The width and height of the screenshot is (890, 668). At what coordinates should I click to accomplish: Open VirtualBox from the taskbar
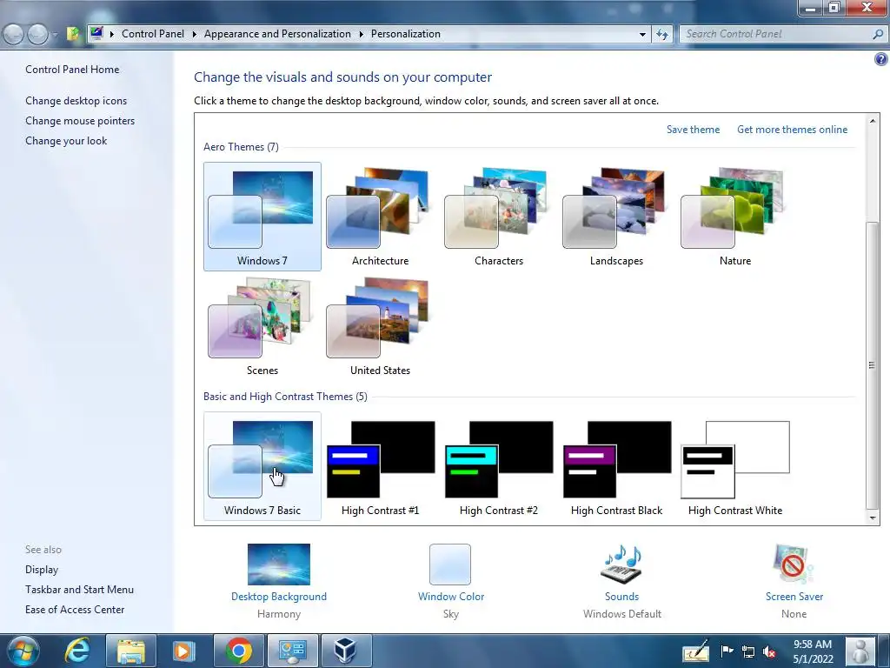pos(346,651)
